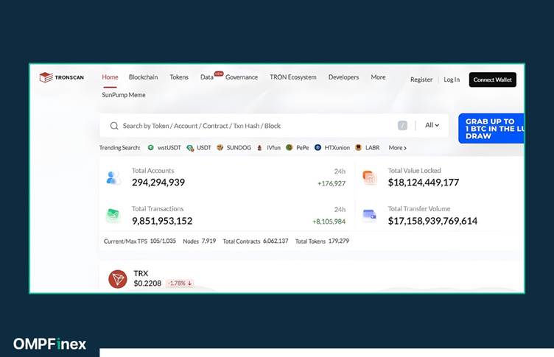The image size is (554, 357).
Task: Click the Grab up to 1 BTC banner
Action: [x=491, y=128]
